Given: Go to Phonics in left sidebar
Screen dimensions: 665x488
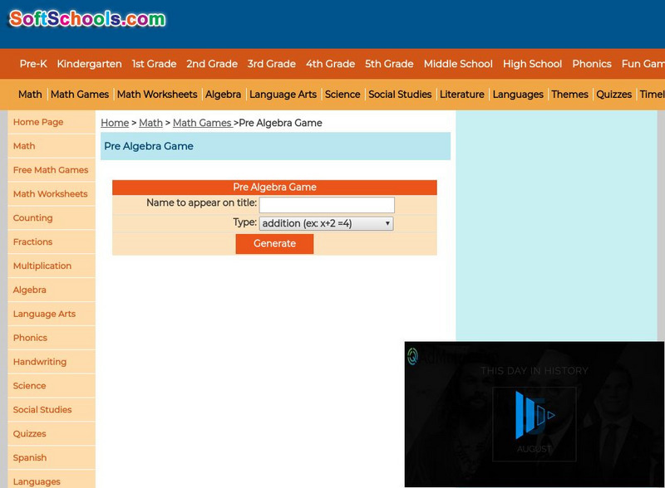Looking at the screenshot, I should [52, 338].
